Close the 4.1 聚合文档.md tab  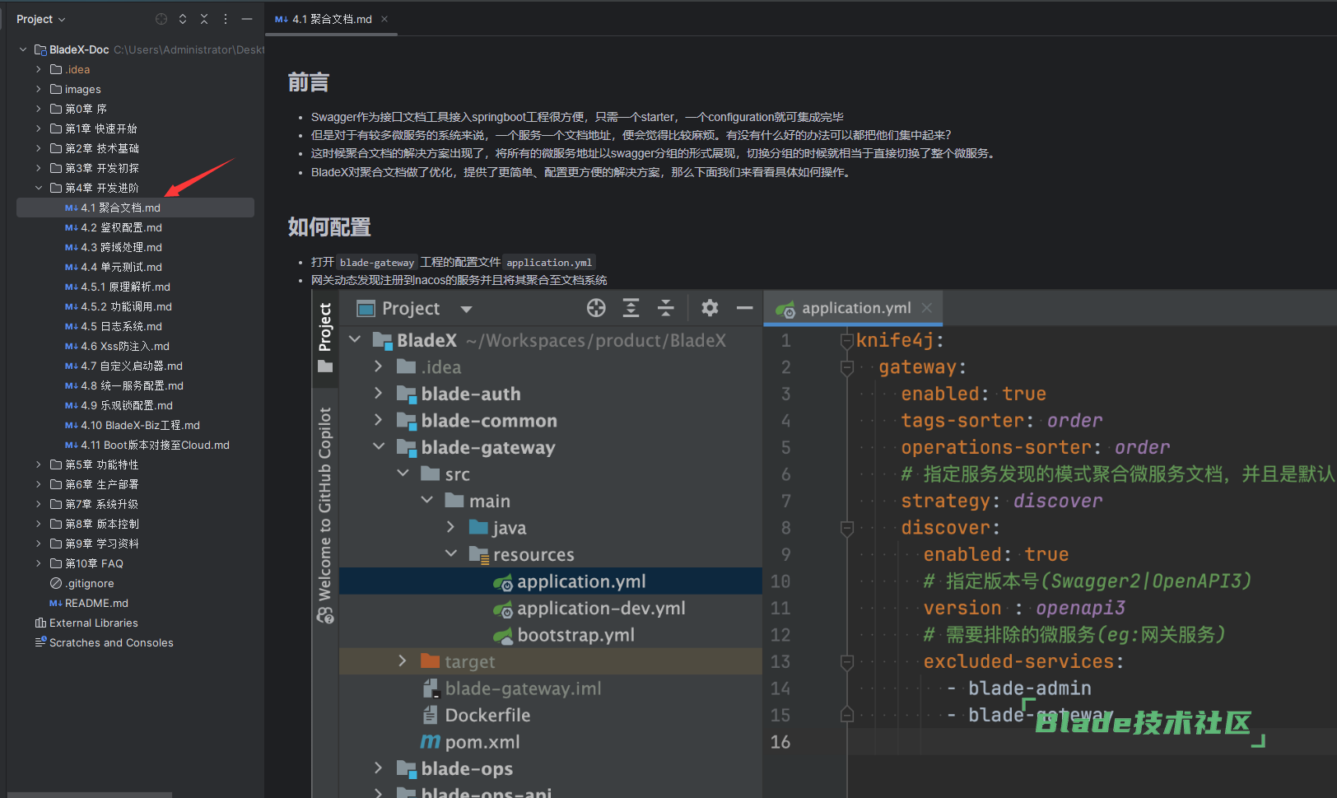click(384, 19)
